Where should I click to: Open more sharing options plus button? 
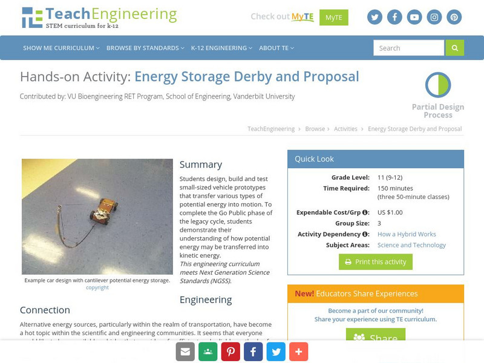[x=298, y=352]
